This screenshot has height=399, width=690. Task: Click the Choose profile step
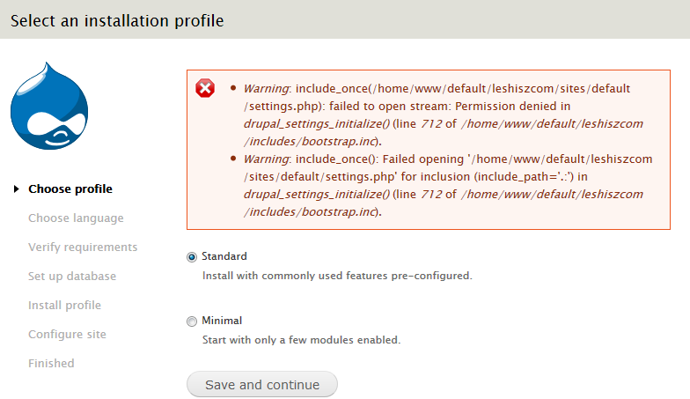pyautogui.click(x=70, y=189)
